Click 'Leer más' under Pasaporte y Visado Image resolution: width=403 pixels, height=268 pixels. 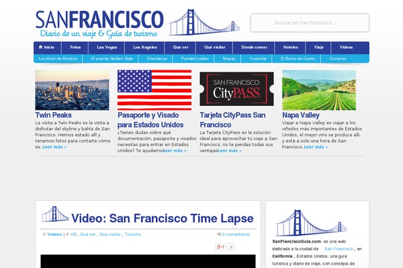point(175,151)
